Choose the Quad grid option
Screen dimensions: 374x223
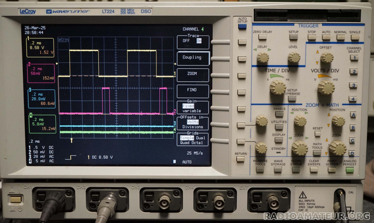[x=185, y=143]
